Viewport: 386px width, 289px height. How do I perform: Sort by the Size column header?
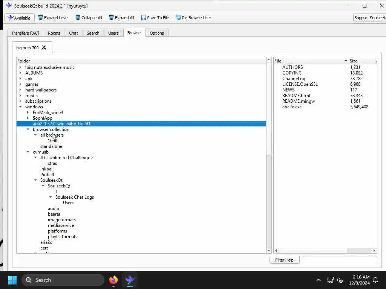pyautogui.click(x=362, y=61)
